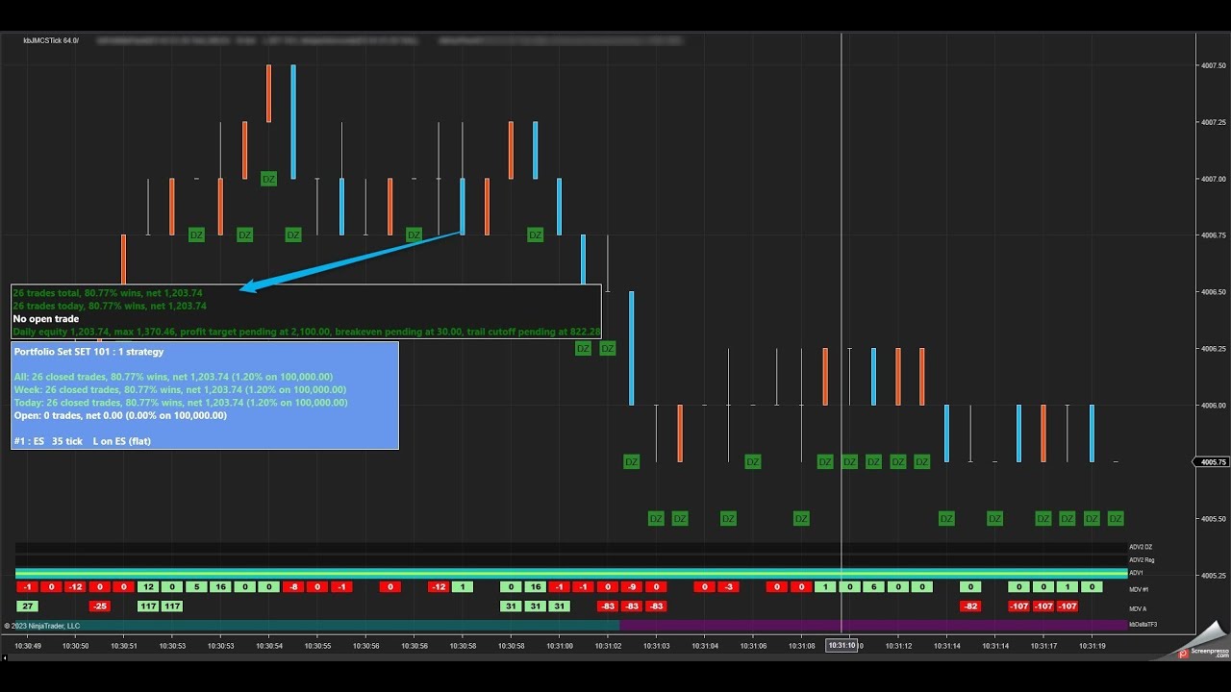Click the highlighted 10:31:10 crosshair time label
The image size is (1231, 692).
click(x=842, y=646)
